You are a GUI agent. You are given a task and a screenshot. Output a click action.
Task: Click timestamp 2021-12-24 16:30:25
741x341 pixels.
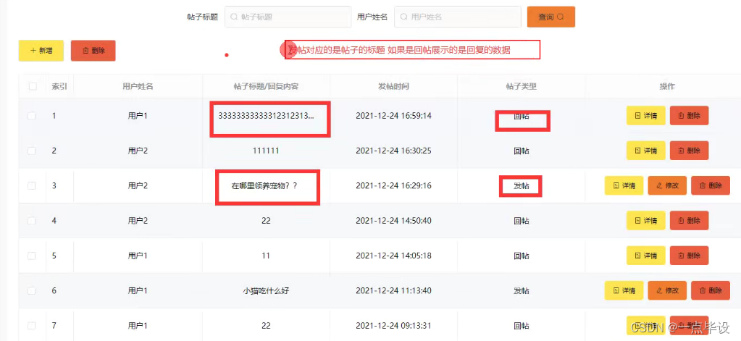393,151
